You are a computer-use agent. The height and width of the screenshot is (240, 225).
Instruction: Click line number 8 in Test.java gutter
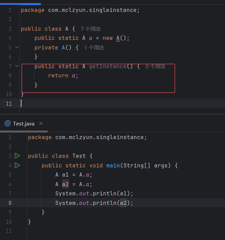tap(10, 203)
